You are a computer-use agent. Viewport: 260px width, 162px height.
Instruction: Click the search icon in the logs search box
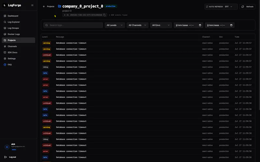click(x=46, y=25)
